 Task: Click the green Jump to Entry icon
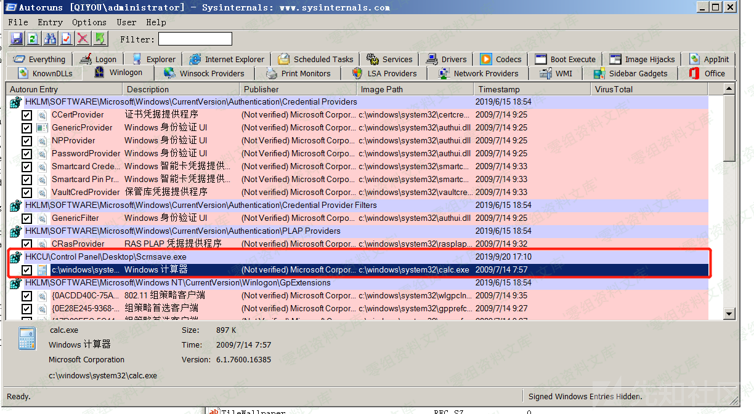coord(100,39)
